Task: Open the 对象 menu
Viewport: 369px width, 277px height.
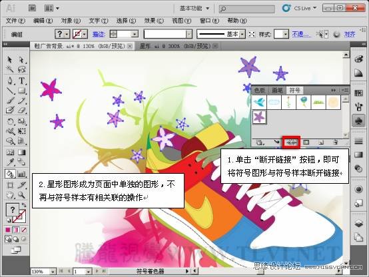Action: (71, 21)
